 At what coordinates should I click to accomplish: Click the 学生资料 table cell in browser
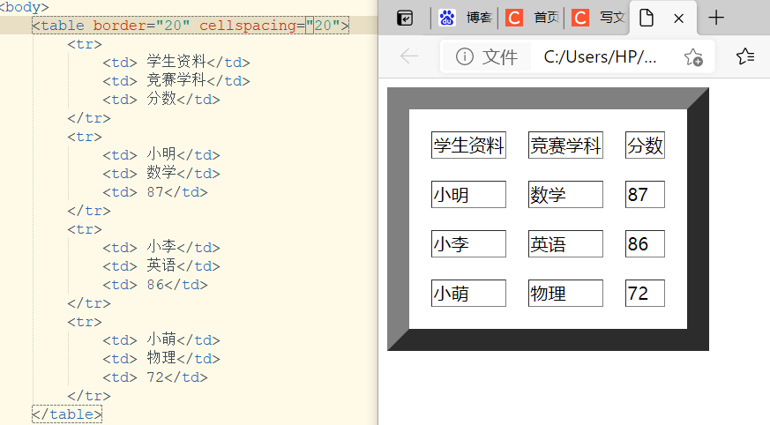468,145
